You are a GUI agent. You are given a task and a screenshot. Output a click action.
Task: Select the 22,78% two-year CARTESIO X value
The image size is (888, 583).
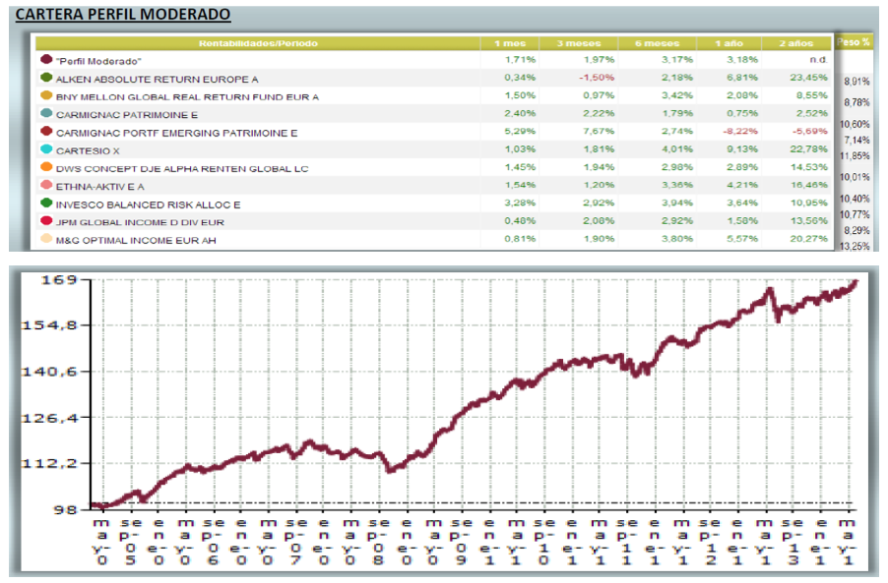pos(808,149)
